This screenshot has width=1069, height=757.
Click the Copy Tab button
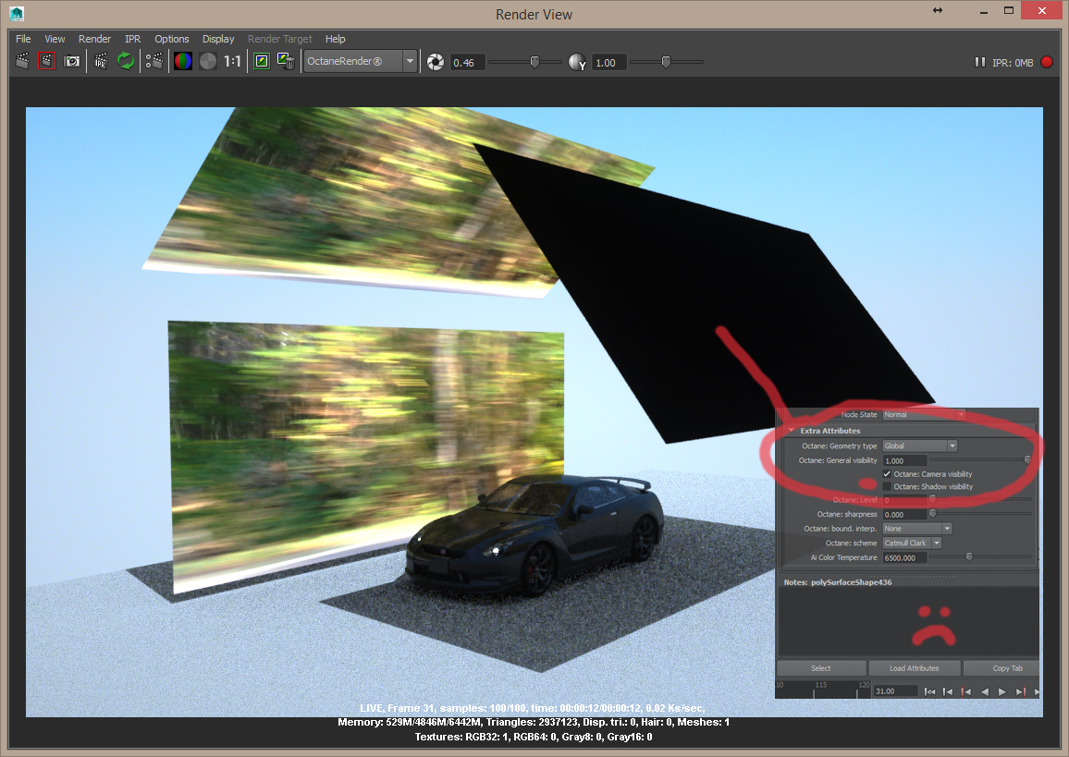coord(1002,668)
